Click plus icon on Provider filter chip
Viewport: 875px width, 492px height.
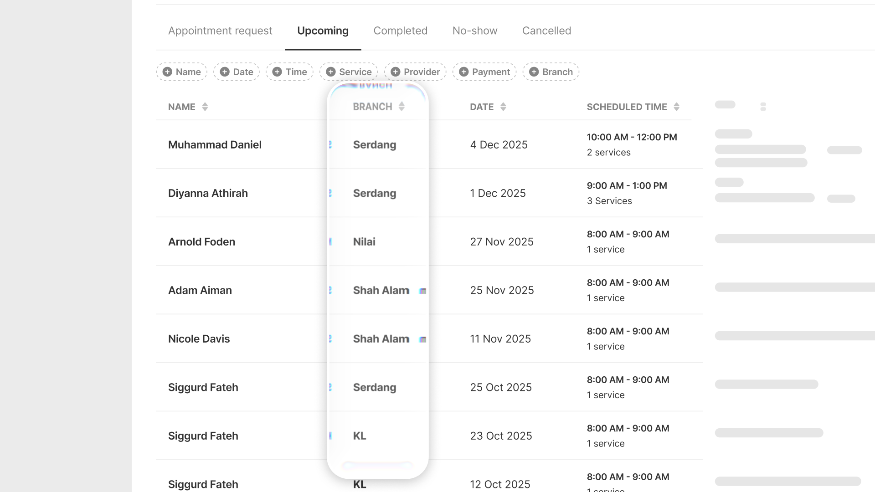[396, 72]
